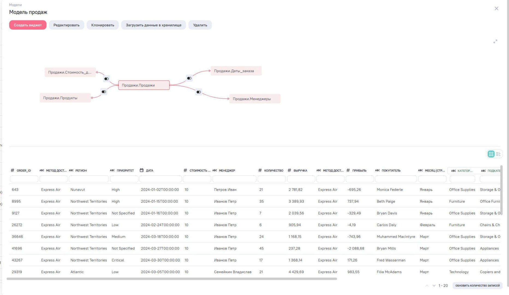Toggle join switch to Продажи.Менеджеры table
This screenshot has width=509, height=295.
point(199,92)
